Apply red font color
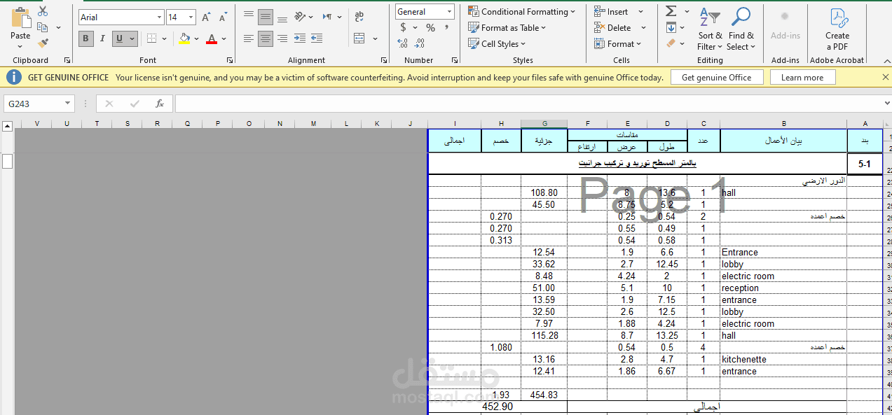This screenshot has width=892, height=415. [x=212, y=38]
